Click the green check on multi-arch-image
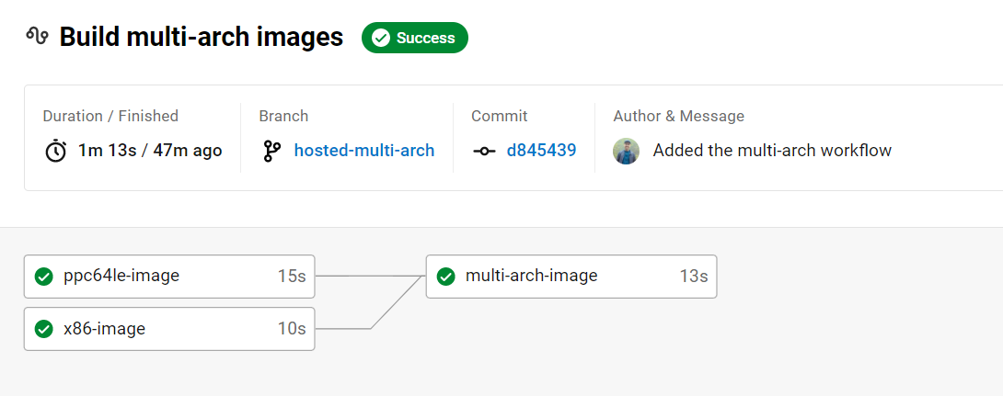 coord(445,277)
